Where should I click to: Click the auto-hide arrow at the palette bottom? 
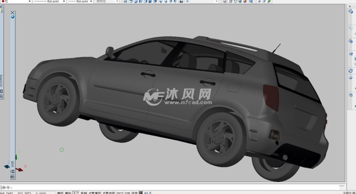click(x=13, y=171)
